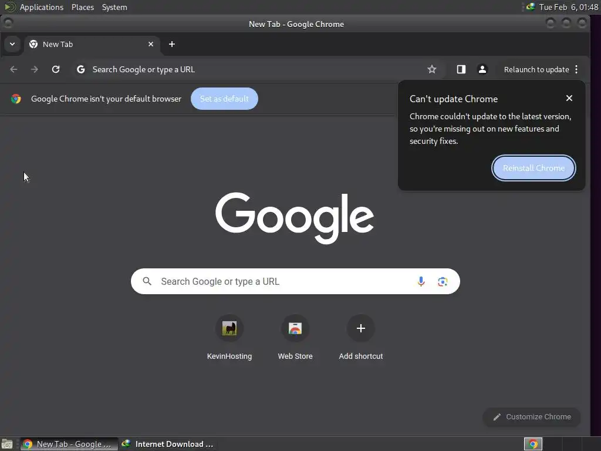
Task: Focus the Google search box on page
Action: coord(295,281)
